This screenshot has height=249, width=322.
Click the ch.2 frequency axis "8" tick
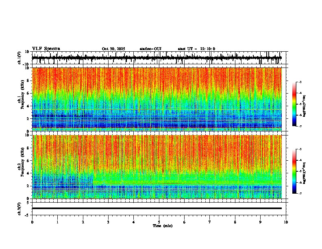(x=28, y=148)
